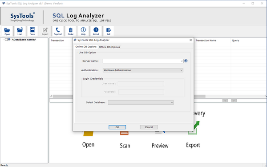
Task: Close the SysTools SQL Log Analyzer dialog
Action: pos(190,40)
